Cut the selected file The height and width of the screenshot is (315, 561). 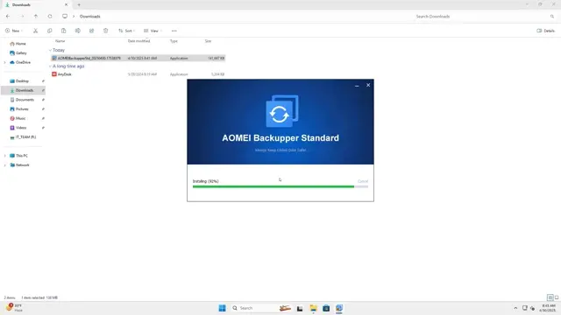pos(35,31)
